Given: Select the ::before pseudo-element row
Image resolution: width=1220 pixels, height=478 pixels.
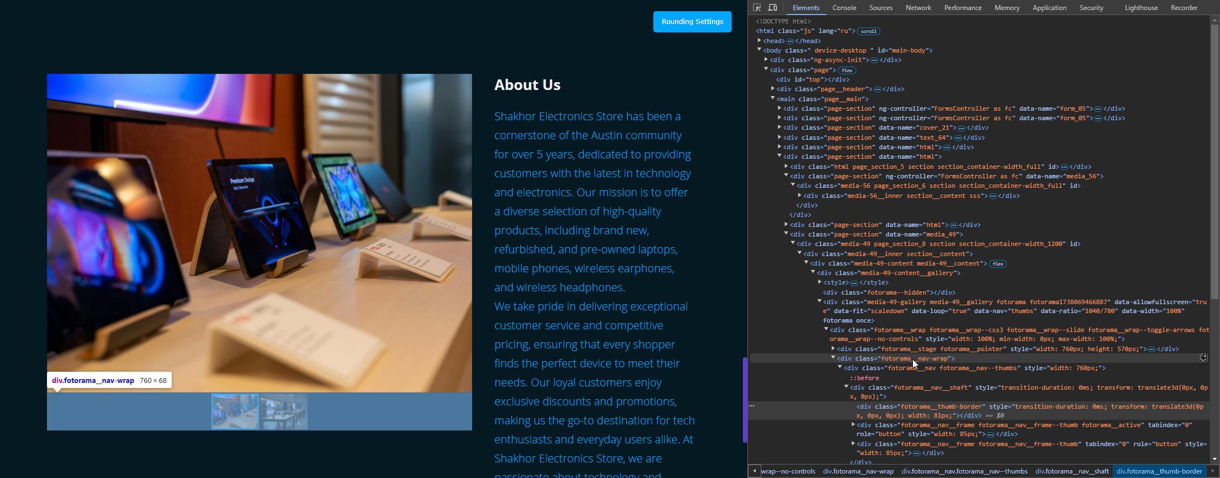Looking at the screenshot, I should pos(864,378).
